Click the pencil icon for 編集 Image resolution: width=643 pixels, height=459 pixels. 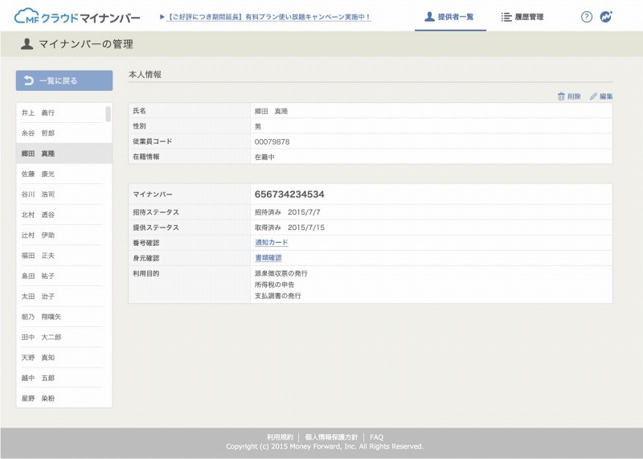click(x=593, y=96)
